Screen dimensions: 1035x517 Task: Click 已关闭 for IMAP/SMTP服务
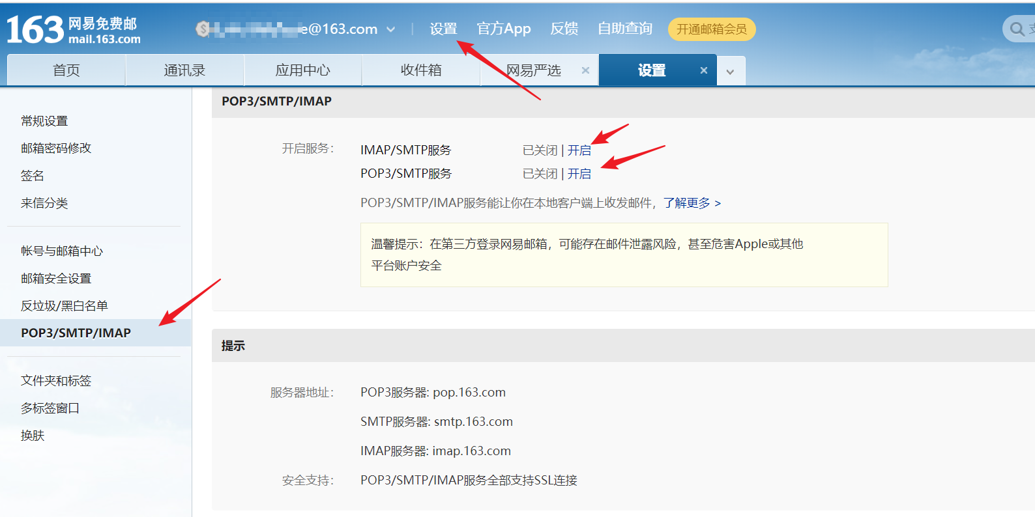(540, 150)
